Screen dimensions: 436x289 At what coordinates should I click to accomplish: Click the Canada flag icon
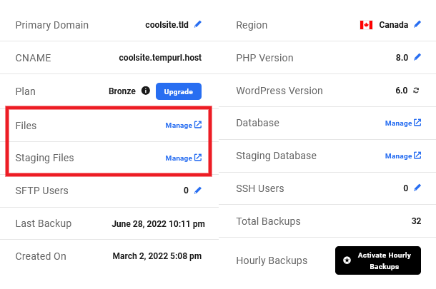click(366, 25)
